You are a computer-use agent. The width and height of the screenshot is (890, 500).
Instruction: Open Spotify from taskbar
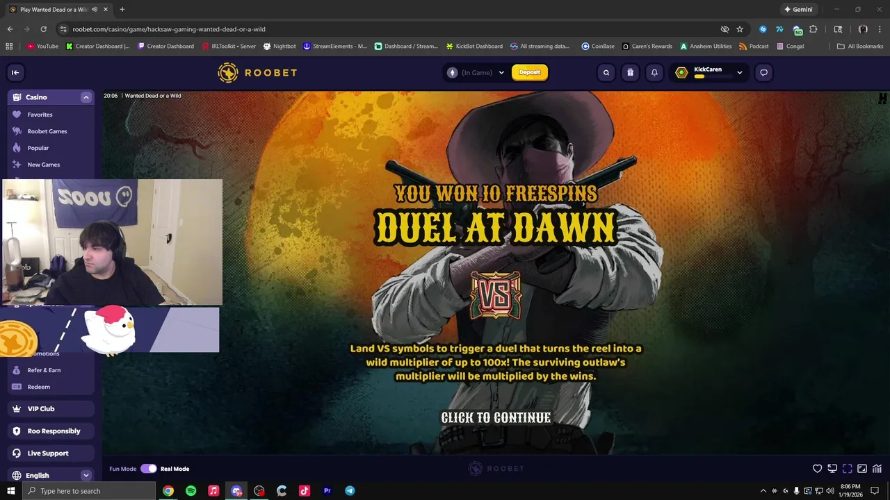pyautogui.click(x=191, y=491)
